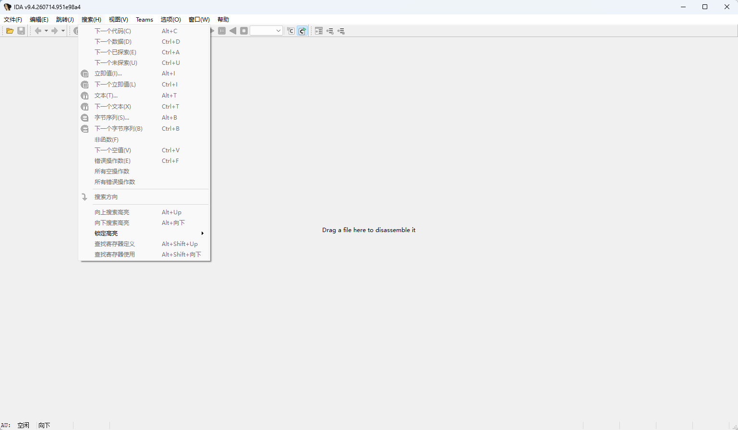Click the left-pointing triangle toolbar icon
Viewport: 738px width, 430px height.
[x=233, y=31]
